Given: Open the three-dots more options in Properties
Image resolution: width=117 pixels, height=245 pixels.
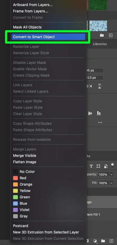Looking at the screenshot, I should click(100, 122).
